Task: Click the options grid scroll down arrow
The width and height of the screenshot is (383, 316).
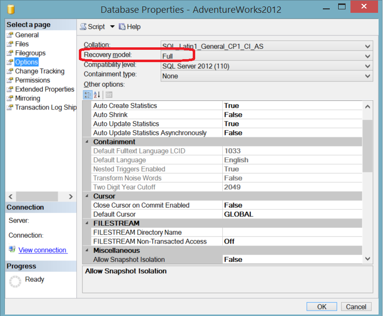Action: (367, 258)
